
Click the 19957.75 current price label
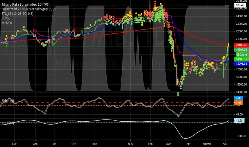click(241, 50)
